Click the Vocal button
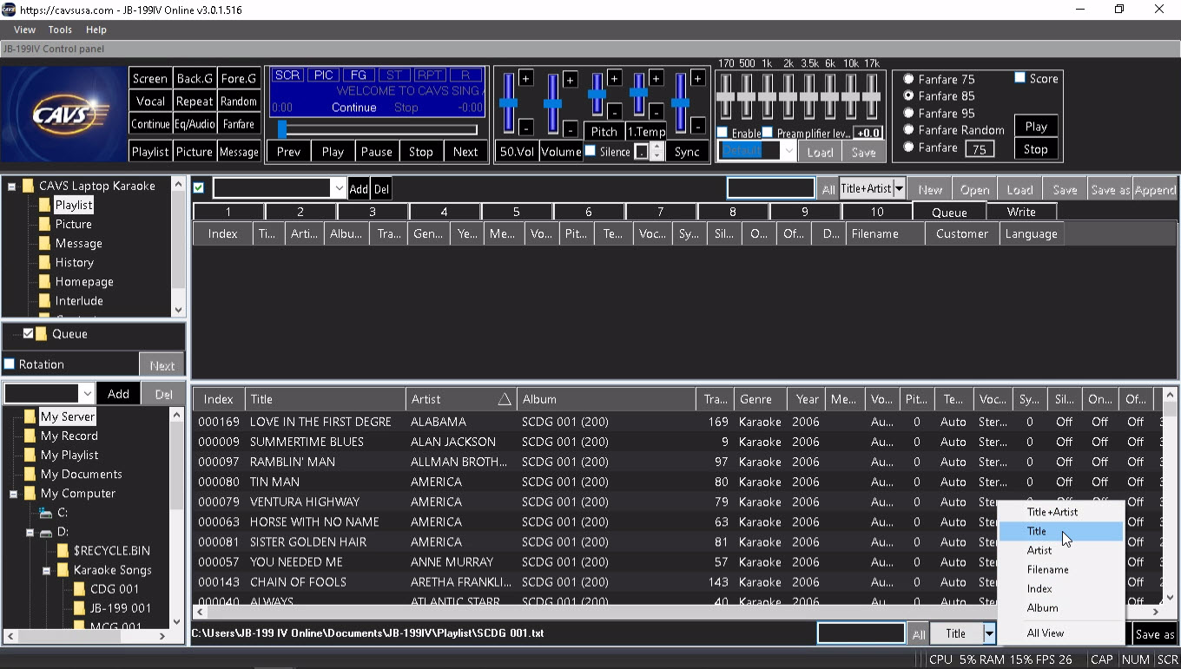The height and width of the screenshot is (669, 1181). pos(150,102)
